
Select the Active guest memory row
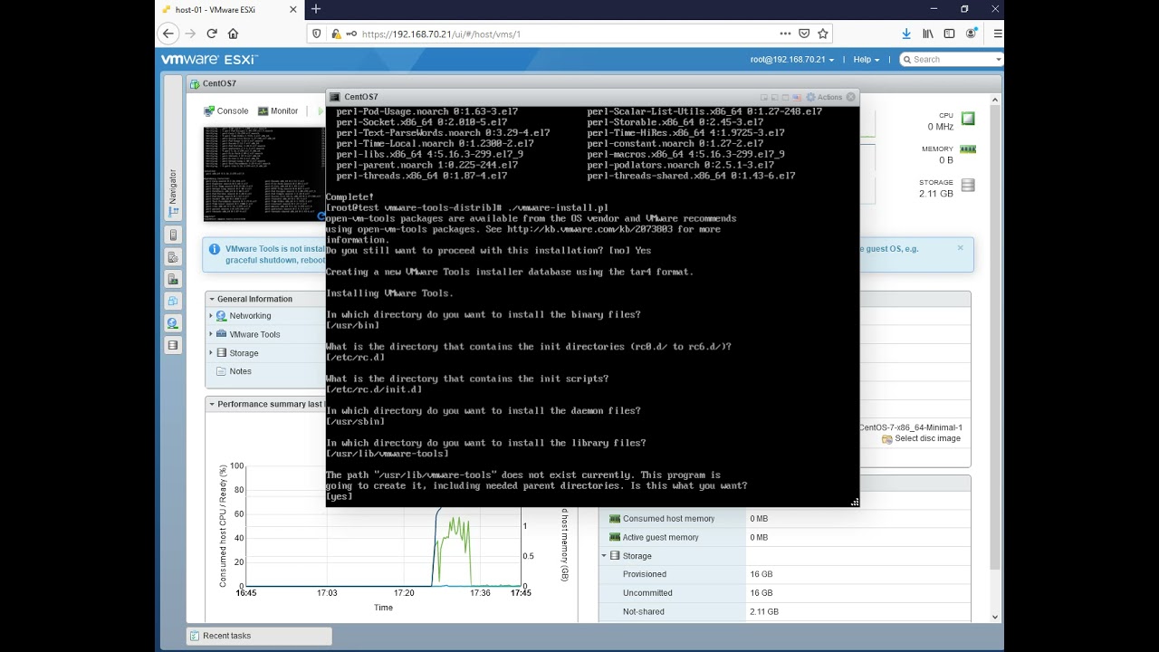click(784, 538)
